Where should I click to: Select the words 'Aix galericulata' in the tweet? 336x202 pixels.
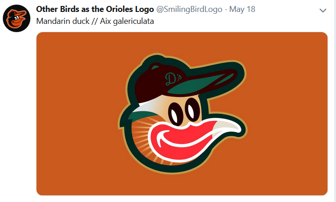[127, 21]
